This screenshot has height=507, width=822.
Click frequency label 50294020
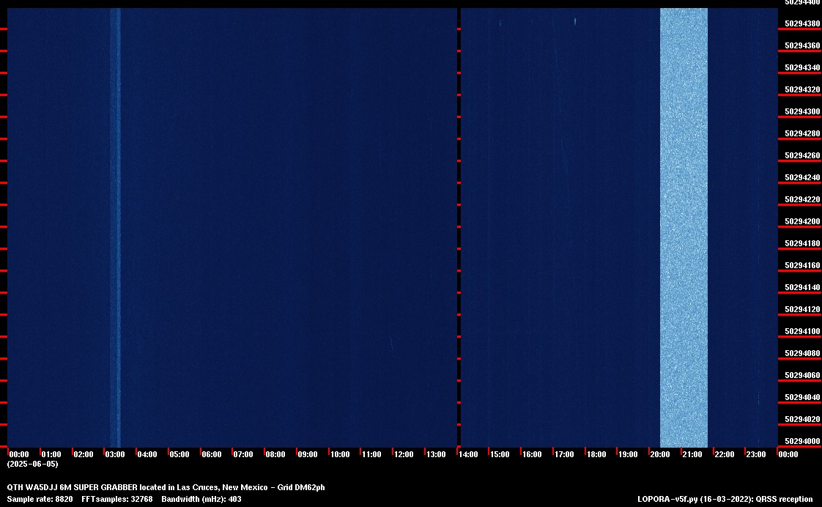(802, 419)
